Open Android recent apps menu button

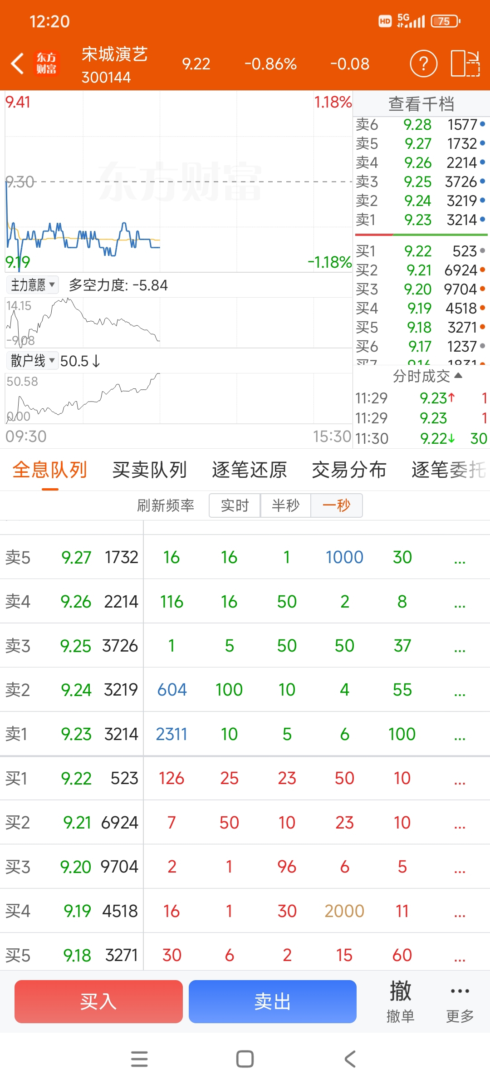[139, 1059]
